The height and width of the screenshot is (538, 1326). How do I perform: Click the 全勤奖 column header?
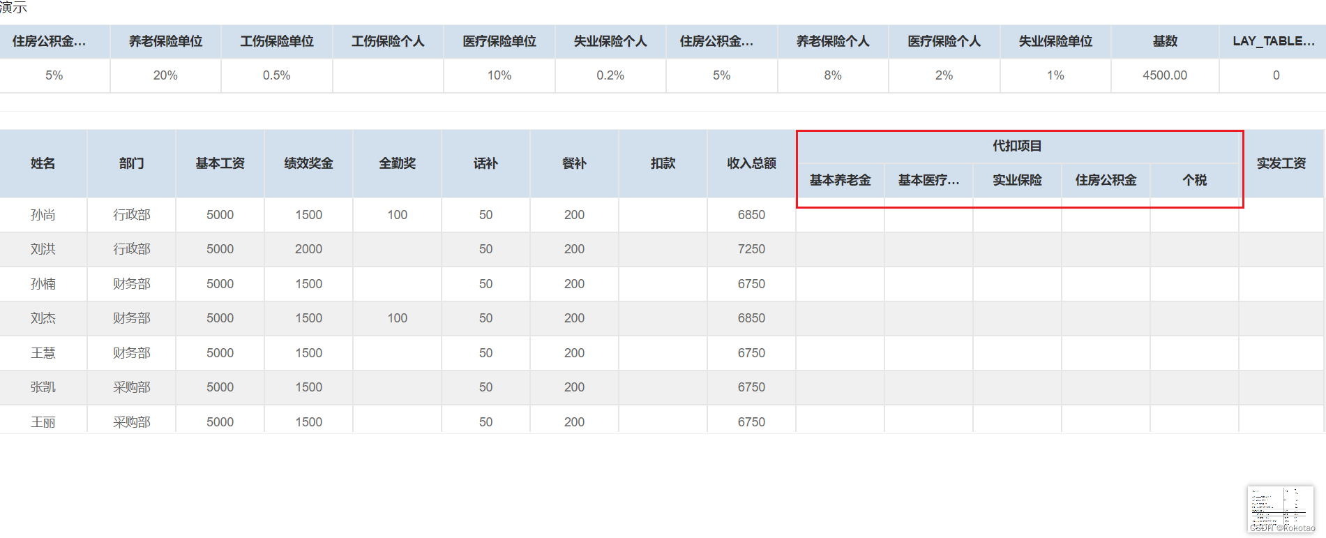(x=397, y=163)
